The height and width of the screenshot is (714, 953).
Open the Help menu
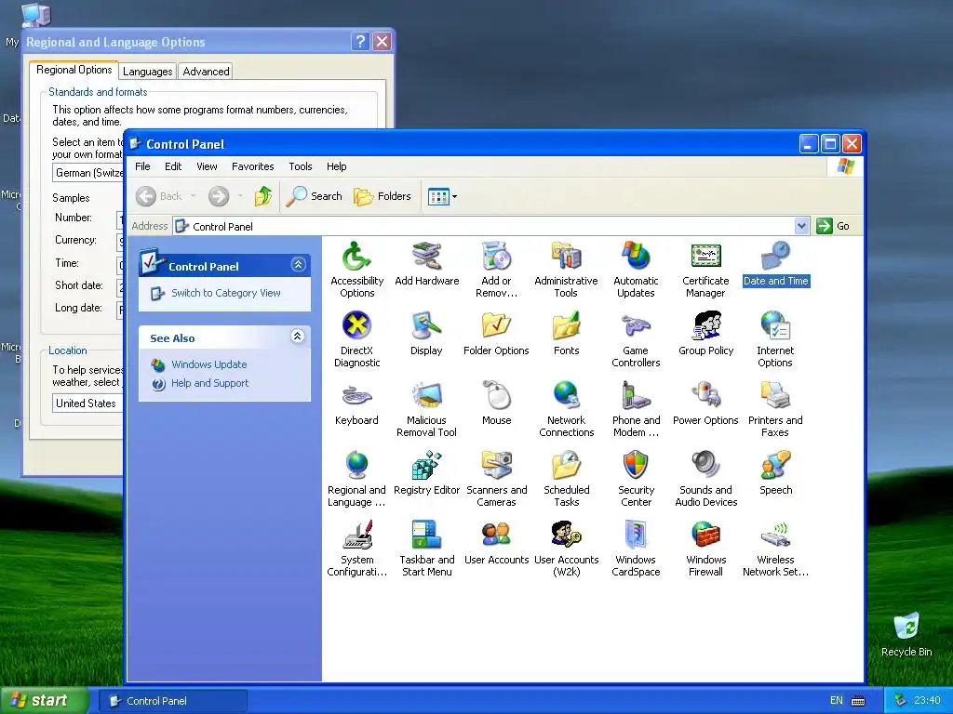click(336, 166)
